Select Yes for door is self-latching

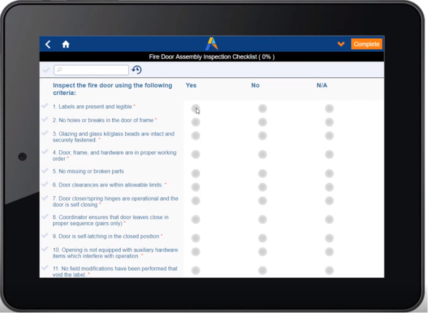tap(196, 238)
